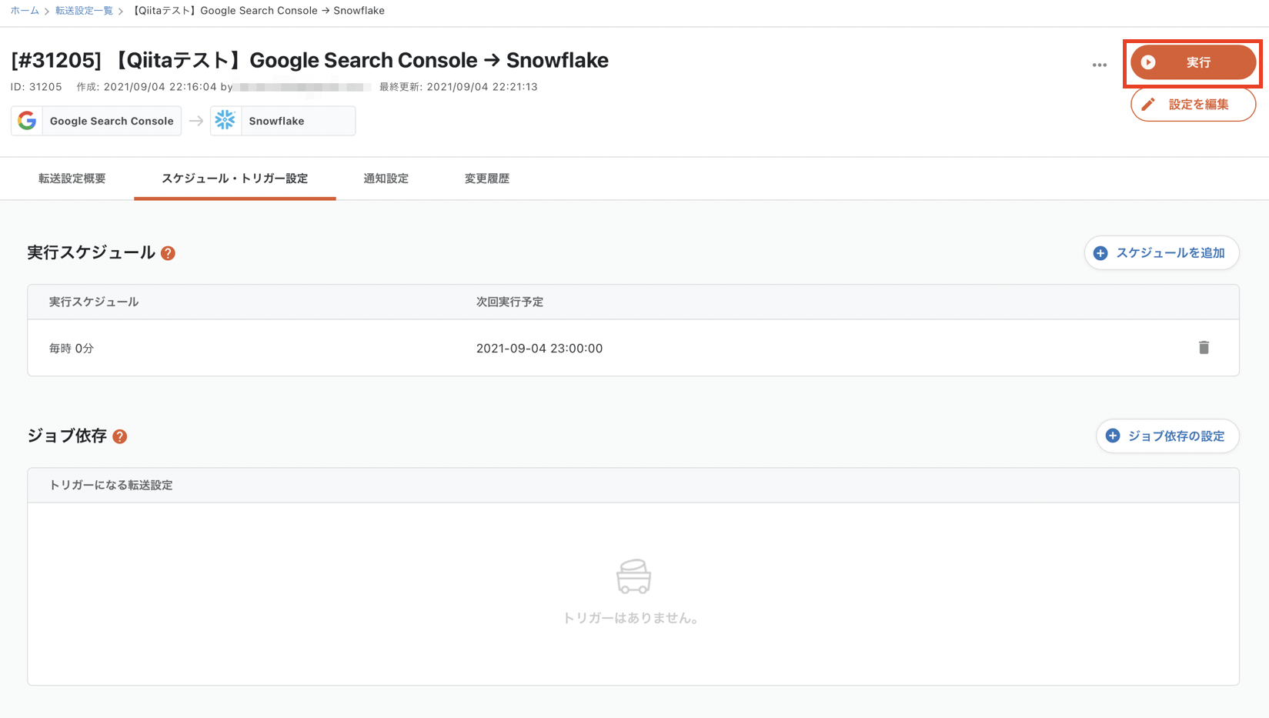The image size is (1269, 718).
Task: Click the Google G logo icon
Action: click(27, 121)
